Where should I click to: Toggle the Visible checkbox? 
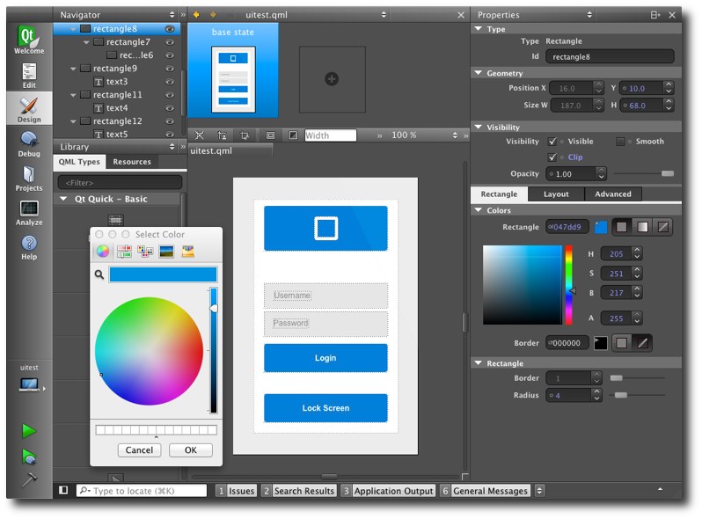click(552, 142)
